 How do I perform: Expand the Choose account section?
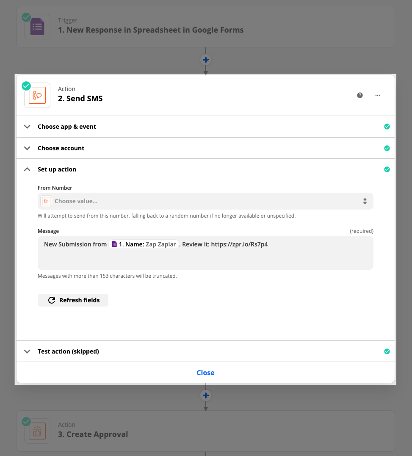[x=27, y=148]
